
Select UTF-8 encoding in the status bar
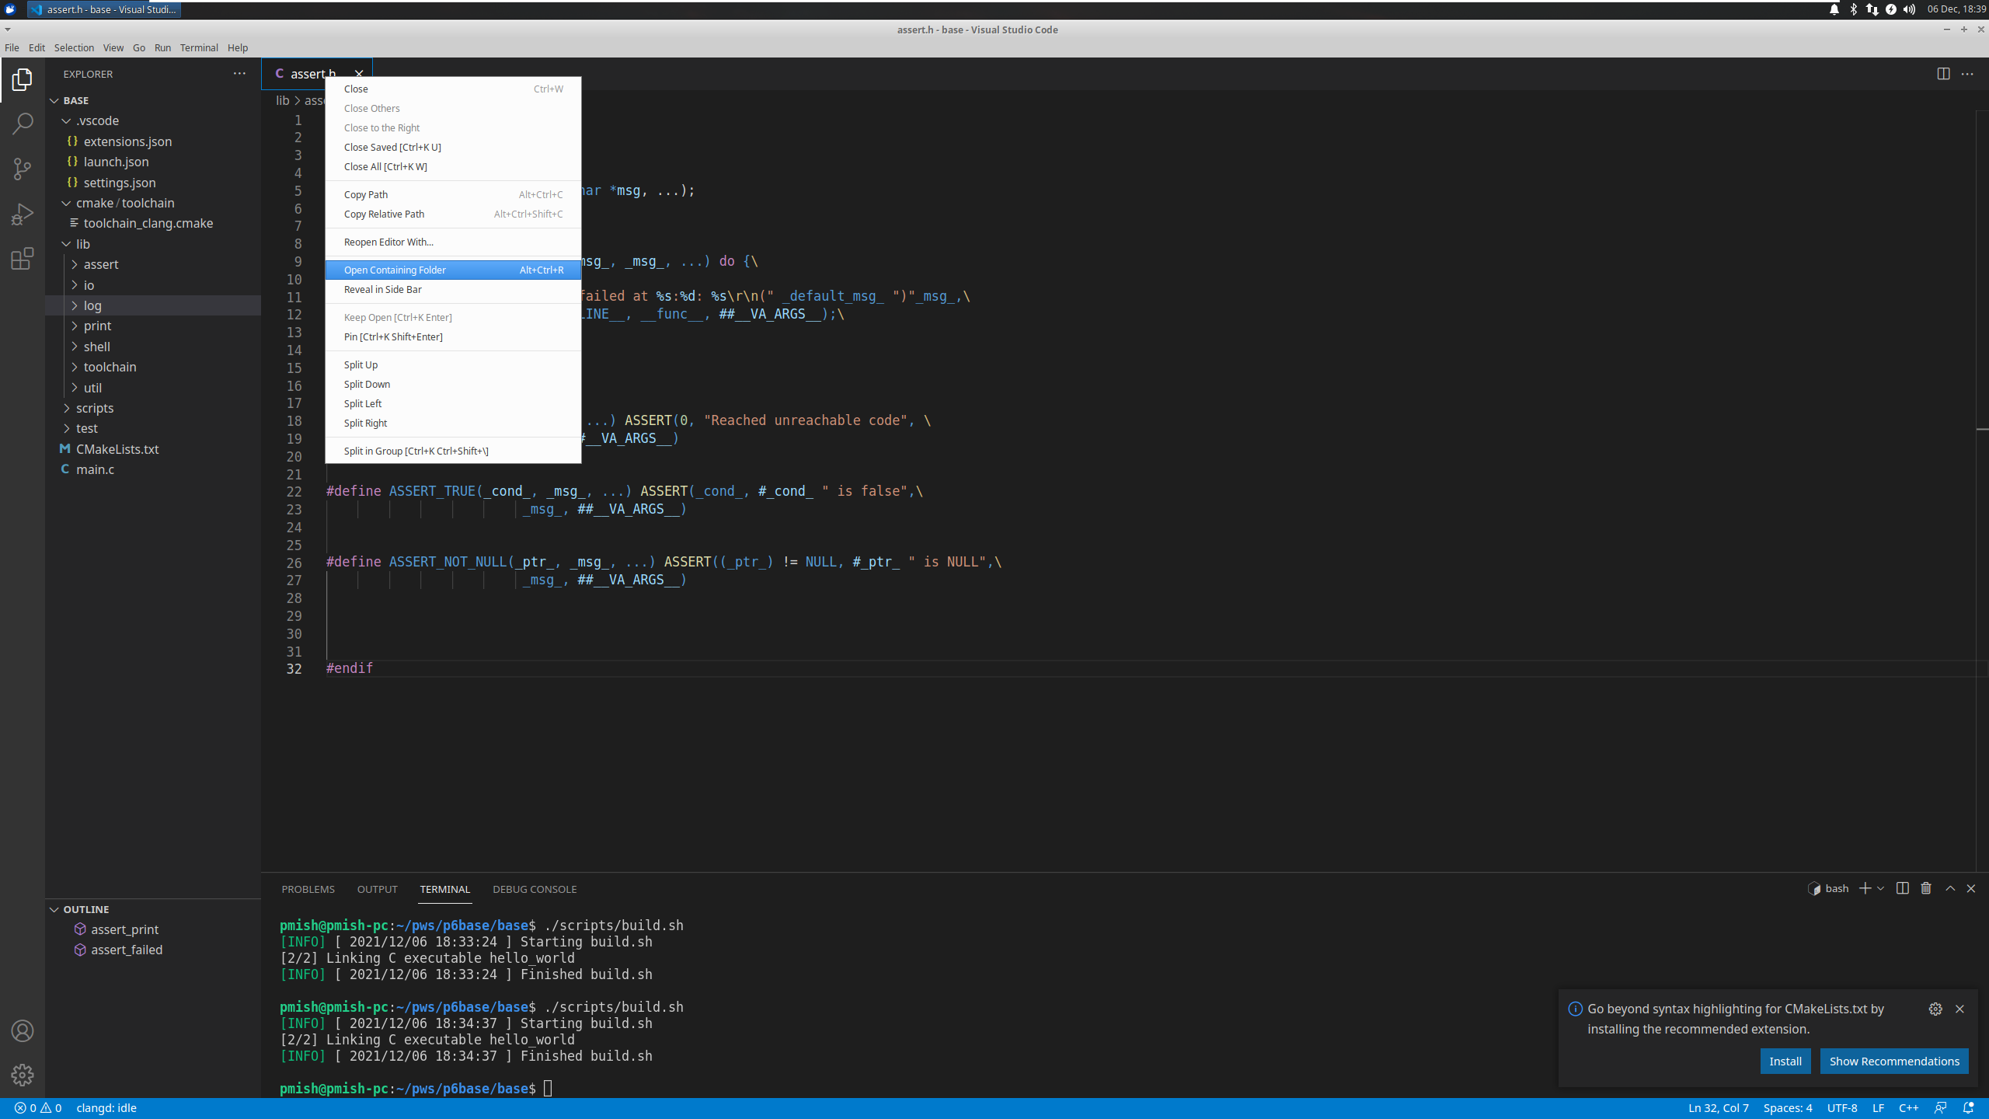[x=1843, y=1107]
